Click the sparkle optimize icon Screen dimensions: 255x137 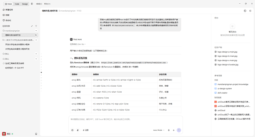point(174,130)
